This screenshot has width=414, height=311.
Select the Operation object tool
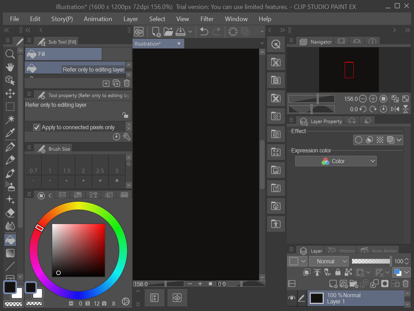(10, 80)
